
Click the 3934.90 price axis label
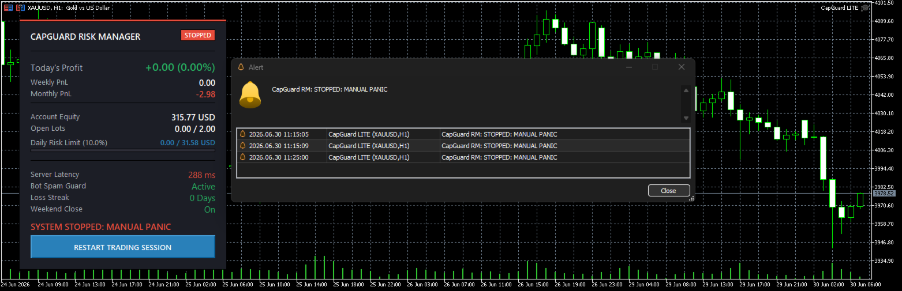coord(884,260)
